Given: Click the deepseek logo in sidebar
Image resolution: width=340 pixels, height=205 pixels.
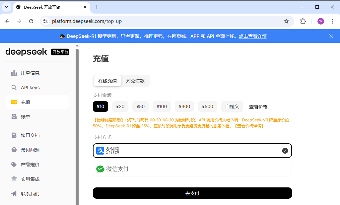Looking at the screenshot, I should 26,52.
